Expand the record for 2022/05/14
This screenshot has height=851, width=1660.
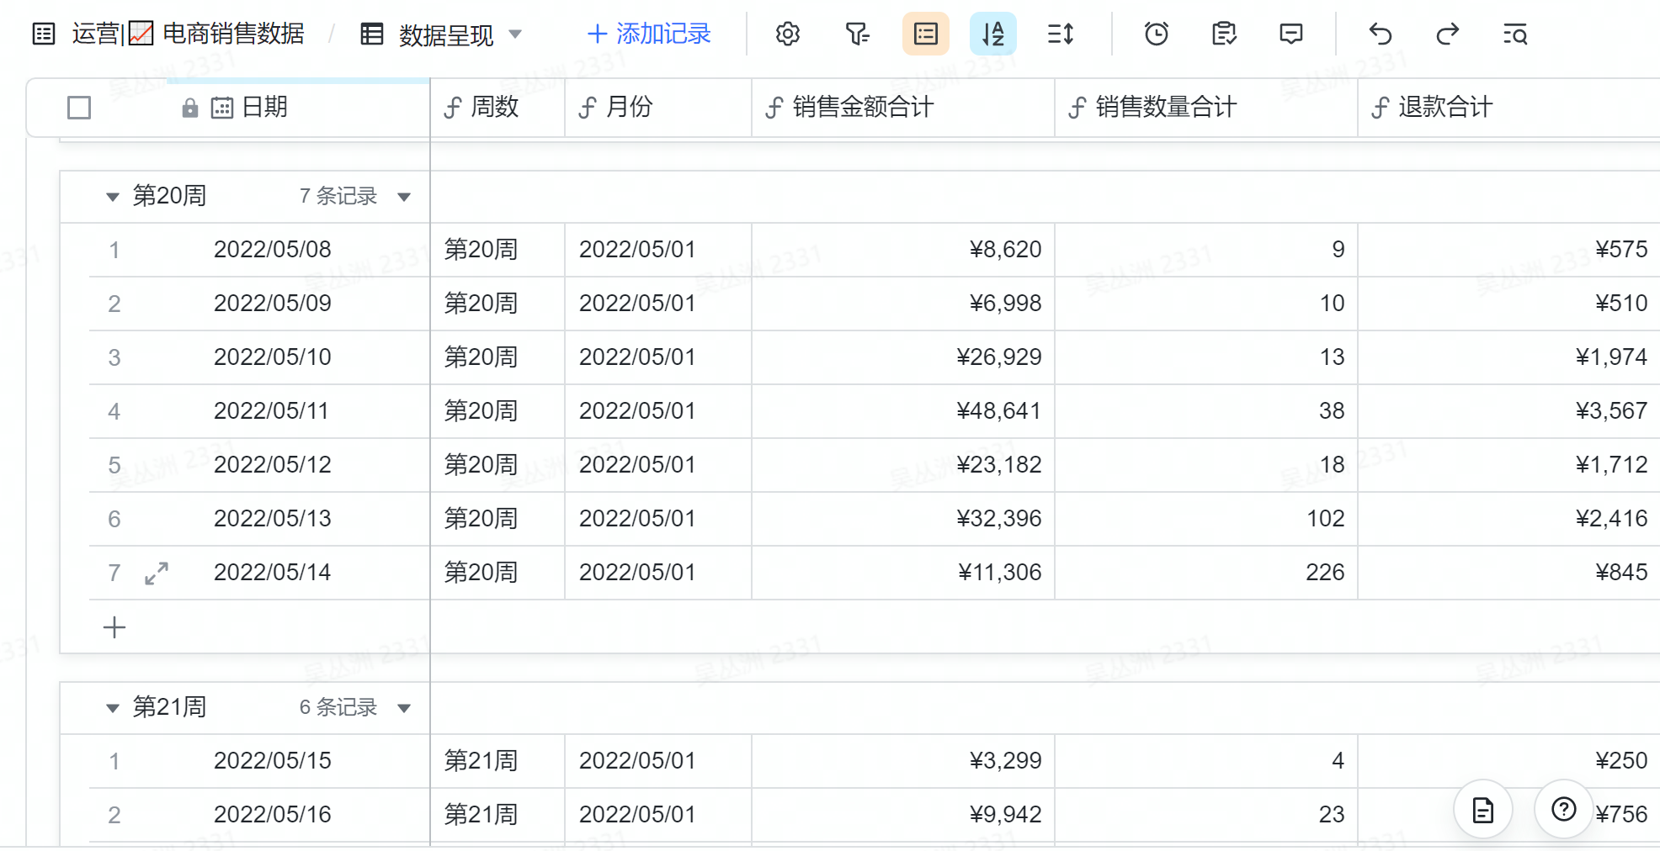[157, 573]
